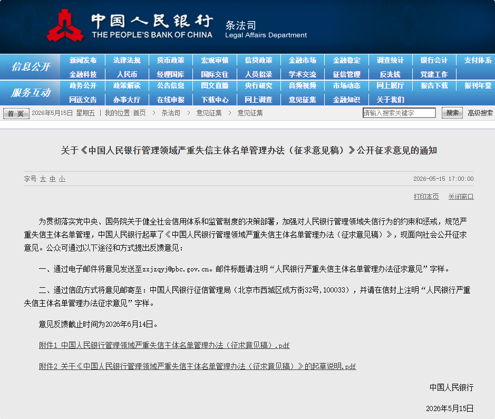Open 附件1 管理办法 pdf attachment

click(164, 345)
